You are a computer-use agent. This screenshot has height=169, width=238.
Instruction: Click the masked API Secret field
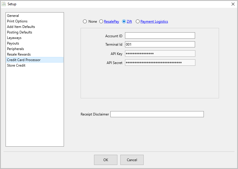160,63
